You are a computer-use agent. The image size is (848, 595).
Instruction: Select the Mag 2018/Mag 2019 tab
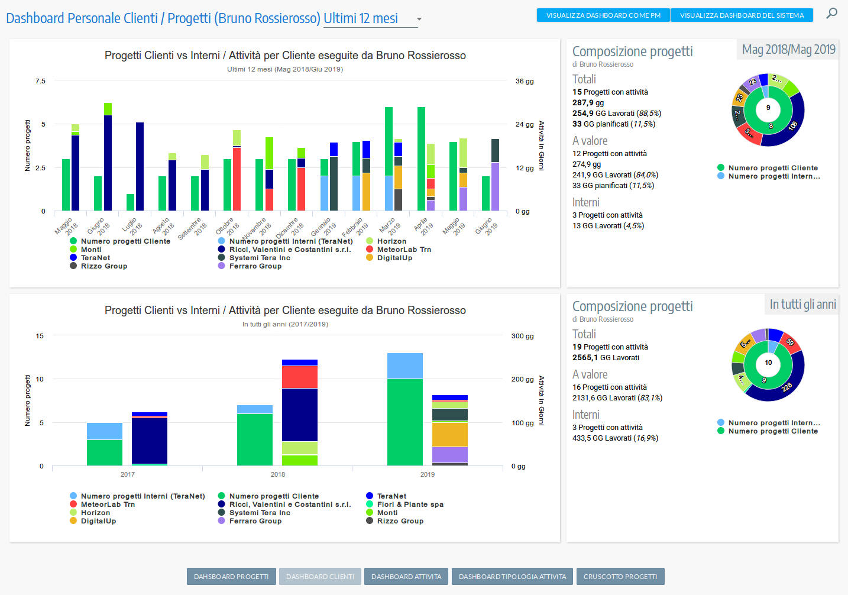(x=787, y=49)
